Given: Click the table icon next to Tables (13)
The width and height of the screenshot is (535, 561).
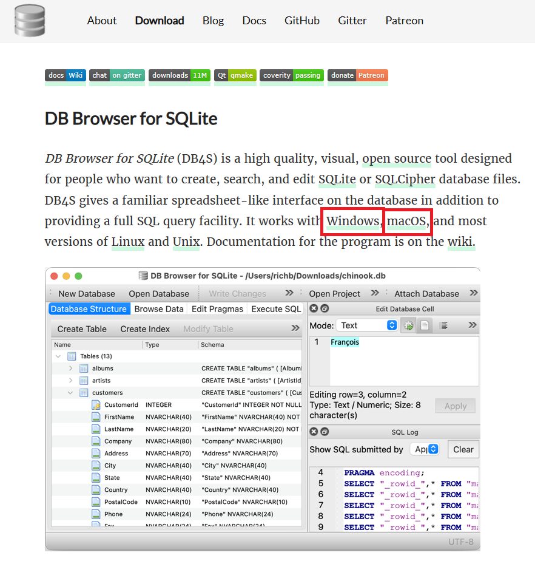Looking at the screenshot, I should tap(72, 356).
